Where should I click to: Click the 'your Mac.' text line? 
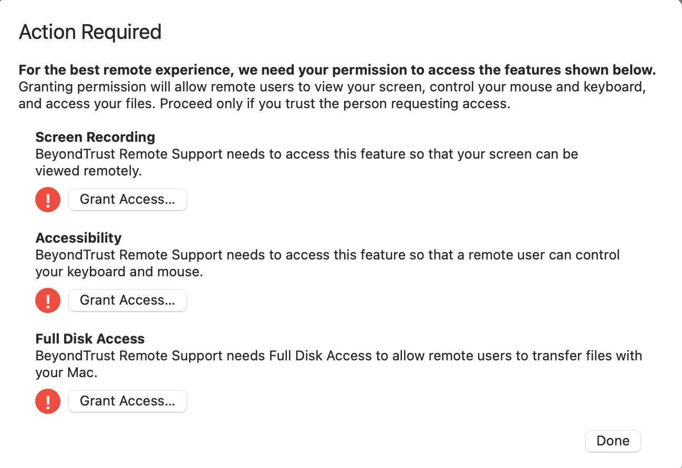[67, 373]
